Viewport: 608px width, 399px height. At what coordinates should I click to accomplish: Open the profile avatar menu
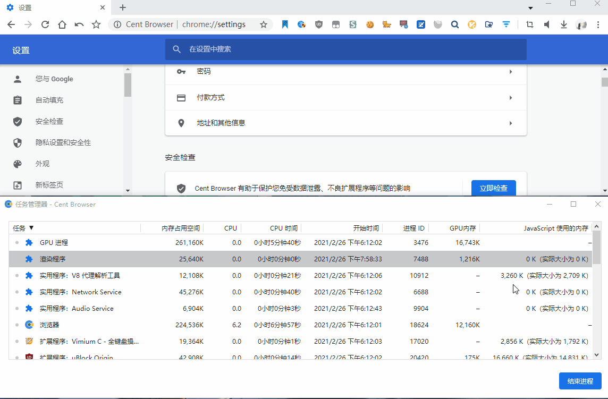(x=581, y=24)
